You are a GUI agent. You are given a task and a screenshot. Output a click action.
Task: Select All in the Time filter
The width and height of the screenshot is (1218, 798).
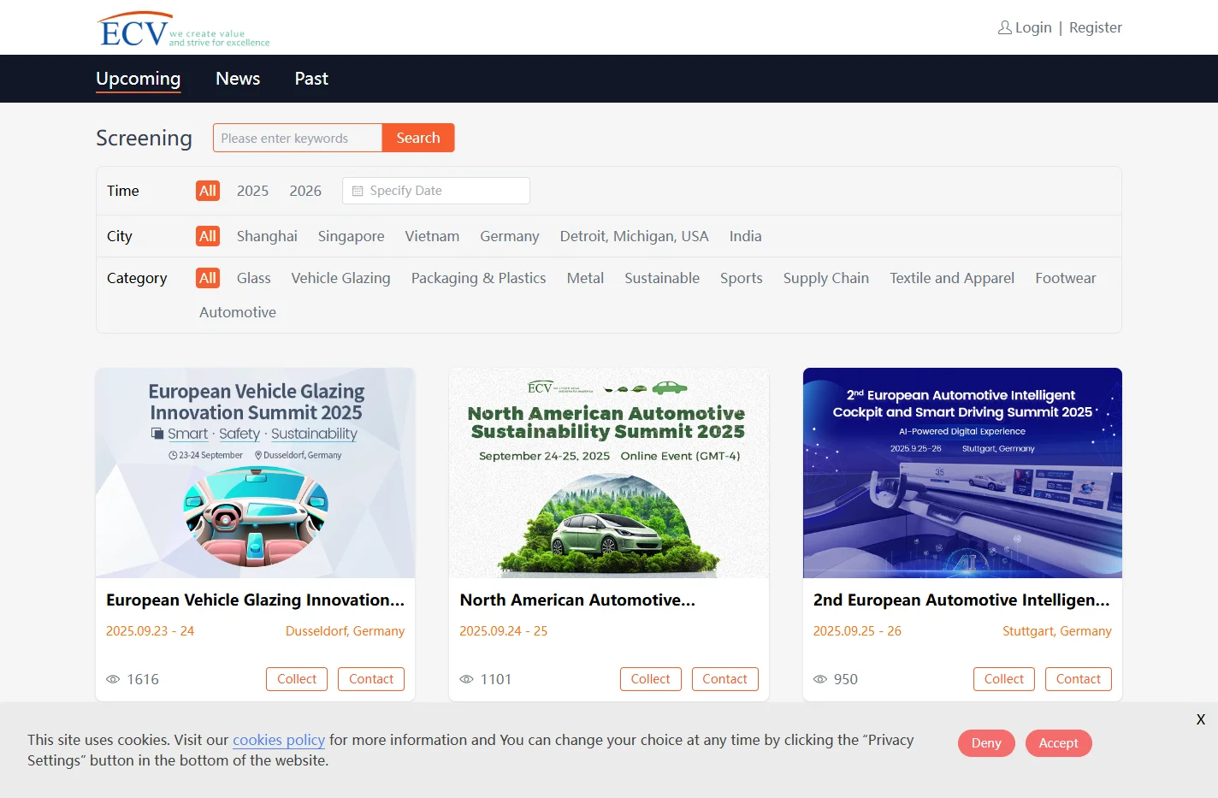coord(208,191)
